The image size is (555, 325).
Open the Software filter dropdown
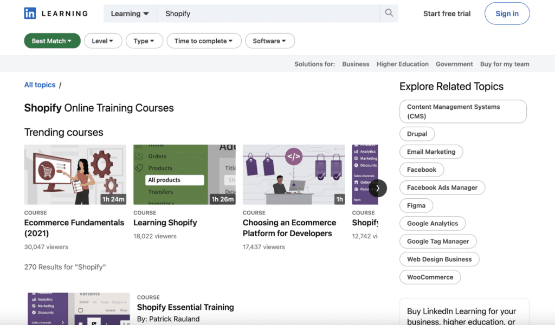(x=270, y=41)
